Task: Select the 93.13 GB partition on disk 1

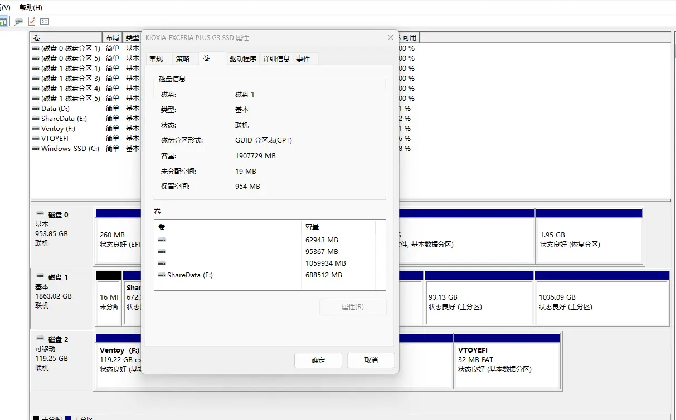Action: click(479, 302)
